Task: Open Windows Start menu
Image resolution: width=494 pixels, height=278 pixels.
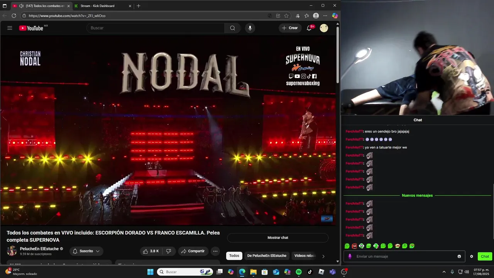Action: click(x=150, y=272)
